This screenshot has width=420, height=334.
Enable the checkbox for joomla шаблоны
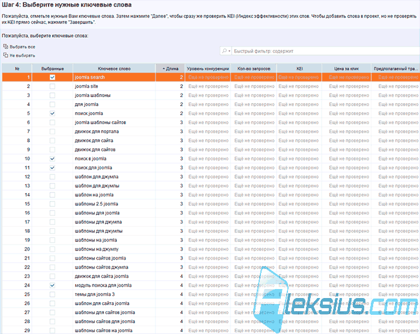pos(52,95)
